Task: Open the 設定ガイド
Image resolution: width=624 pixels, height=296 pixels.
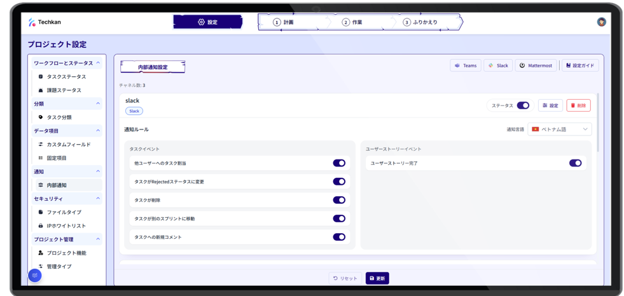Action: 580,65
